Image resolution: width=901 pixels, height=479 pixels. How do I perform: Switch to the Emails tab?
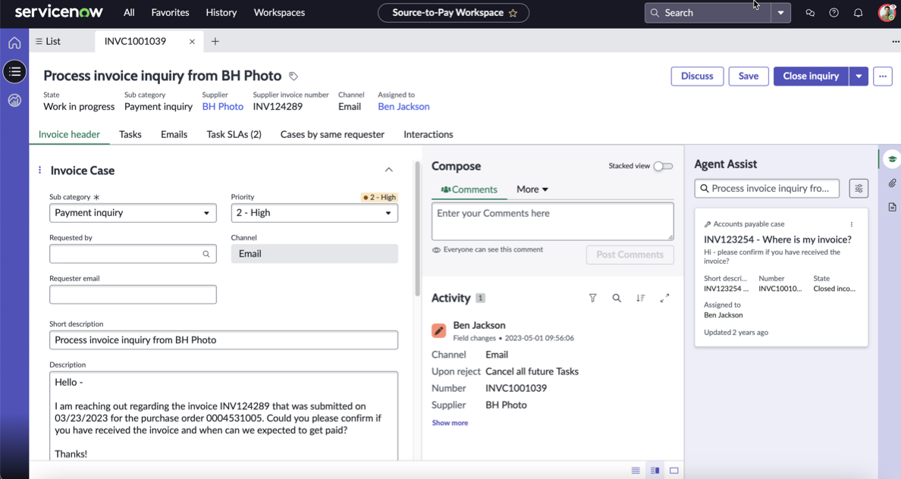tap(174, 134)
